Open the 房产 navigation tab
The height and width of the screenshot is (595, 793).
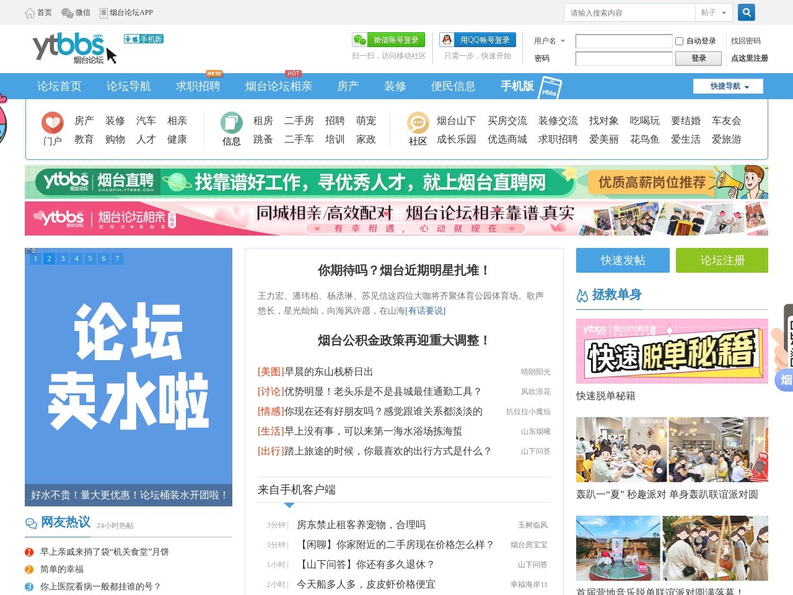(348, 86)
